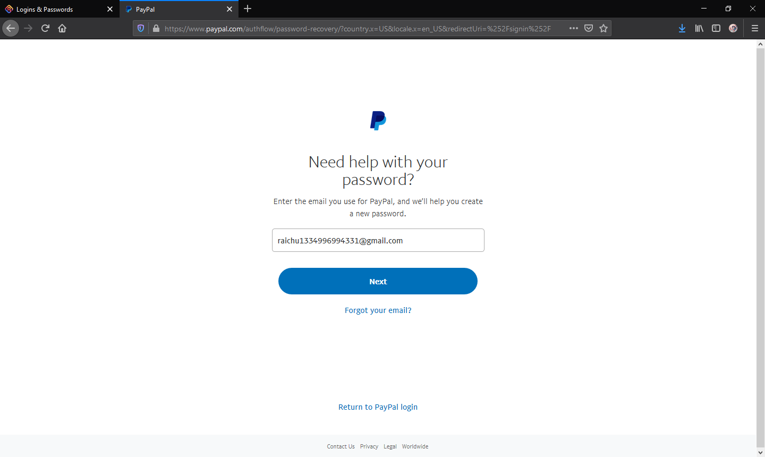Viewport: 765px width, 457px height.
Task: Click the scrollbar up arrow
Action: tap(760, 44)
